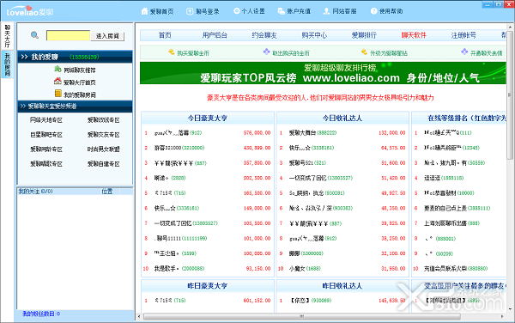Click the purple icon beside 取出购买的金币

tap(266, 52)
